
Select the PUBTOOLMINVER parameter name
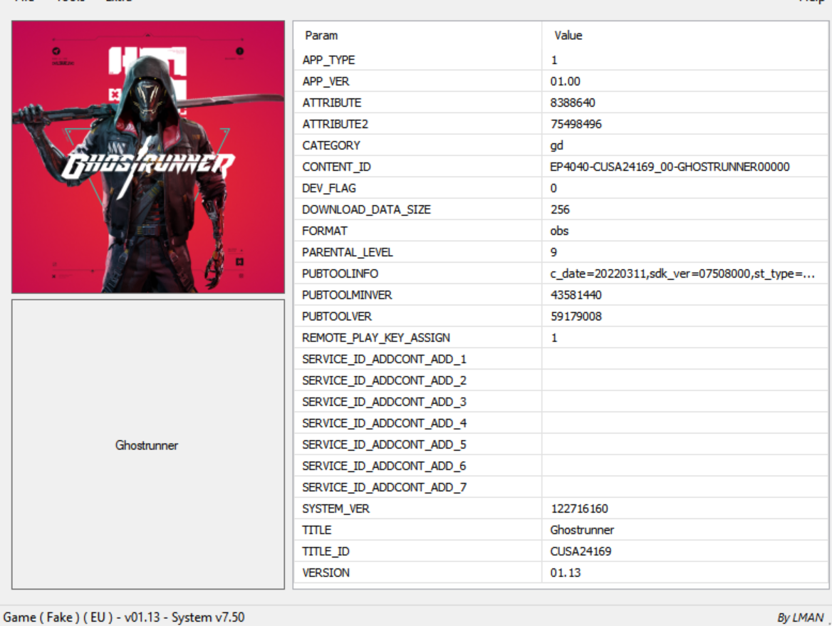coord(347,295)
